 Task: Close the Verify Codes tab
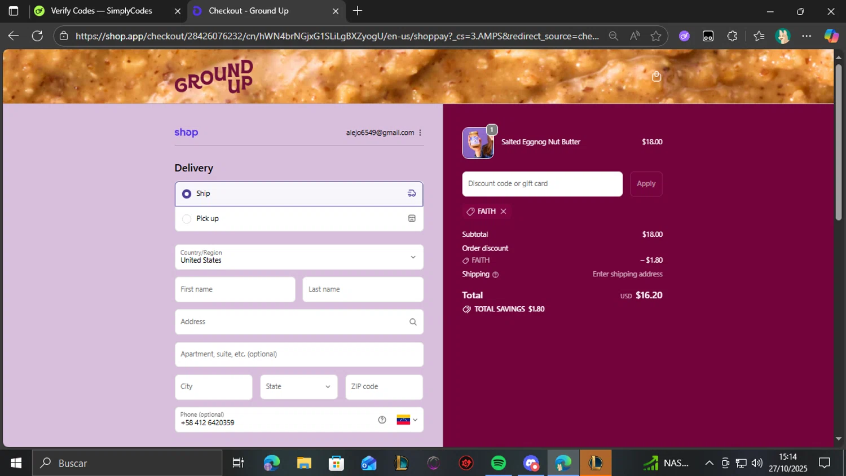point(178,11)
